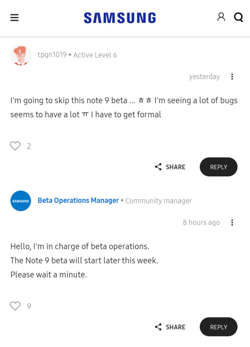Click the "yesterday" timestamp
250x347 pixels.
click(x=204, y=77)
